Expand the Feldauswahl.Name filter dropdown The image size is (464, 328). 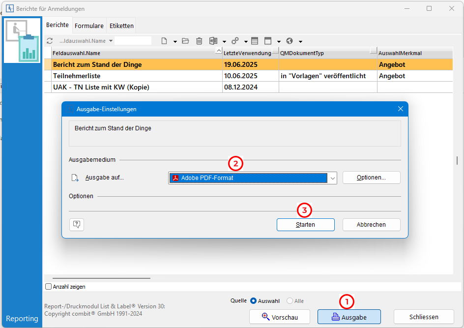pos(111,41)
